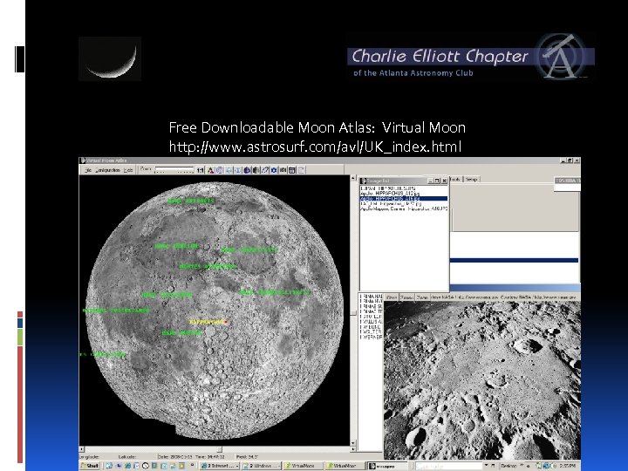The height and width of the screenshot is (471, 628).
Task: Click the 1:1 zoom toolbar button
Action: [201, 170]
